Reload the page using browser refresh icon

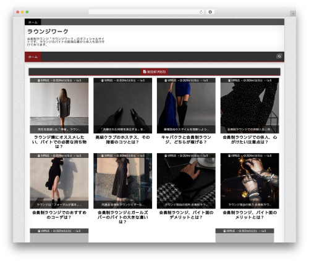pos(201,12)
